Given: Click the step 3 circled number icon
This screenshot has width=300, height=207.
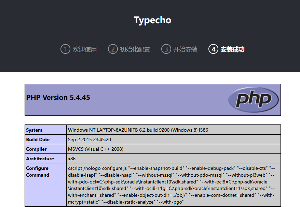Looking at the screenshot, I should point(166,49).
